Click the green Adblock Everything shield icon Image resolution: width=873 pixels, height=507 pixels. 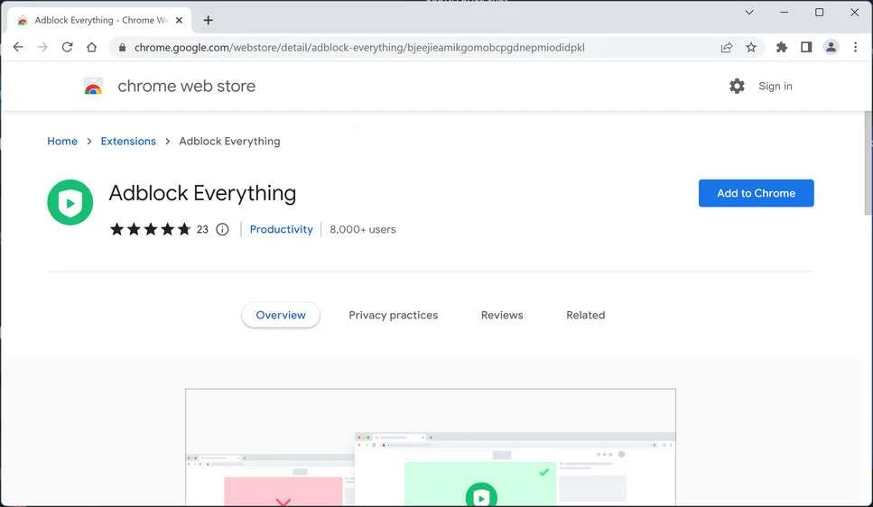click(x=70, y=202)
